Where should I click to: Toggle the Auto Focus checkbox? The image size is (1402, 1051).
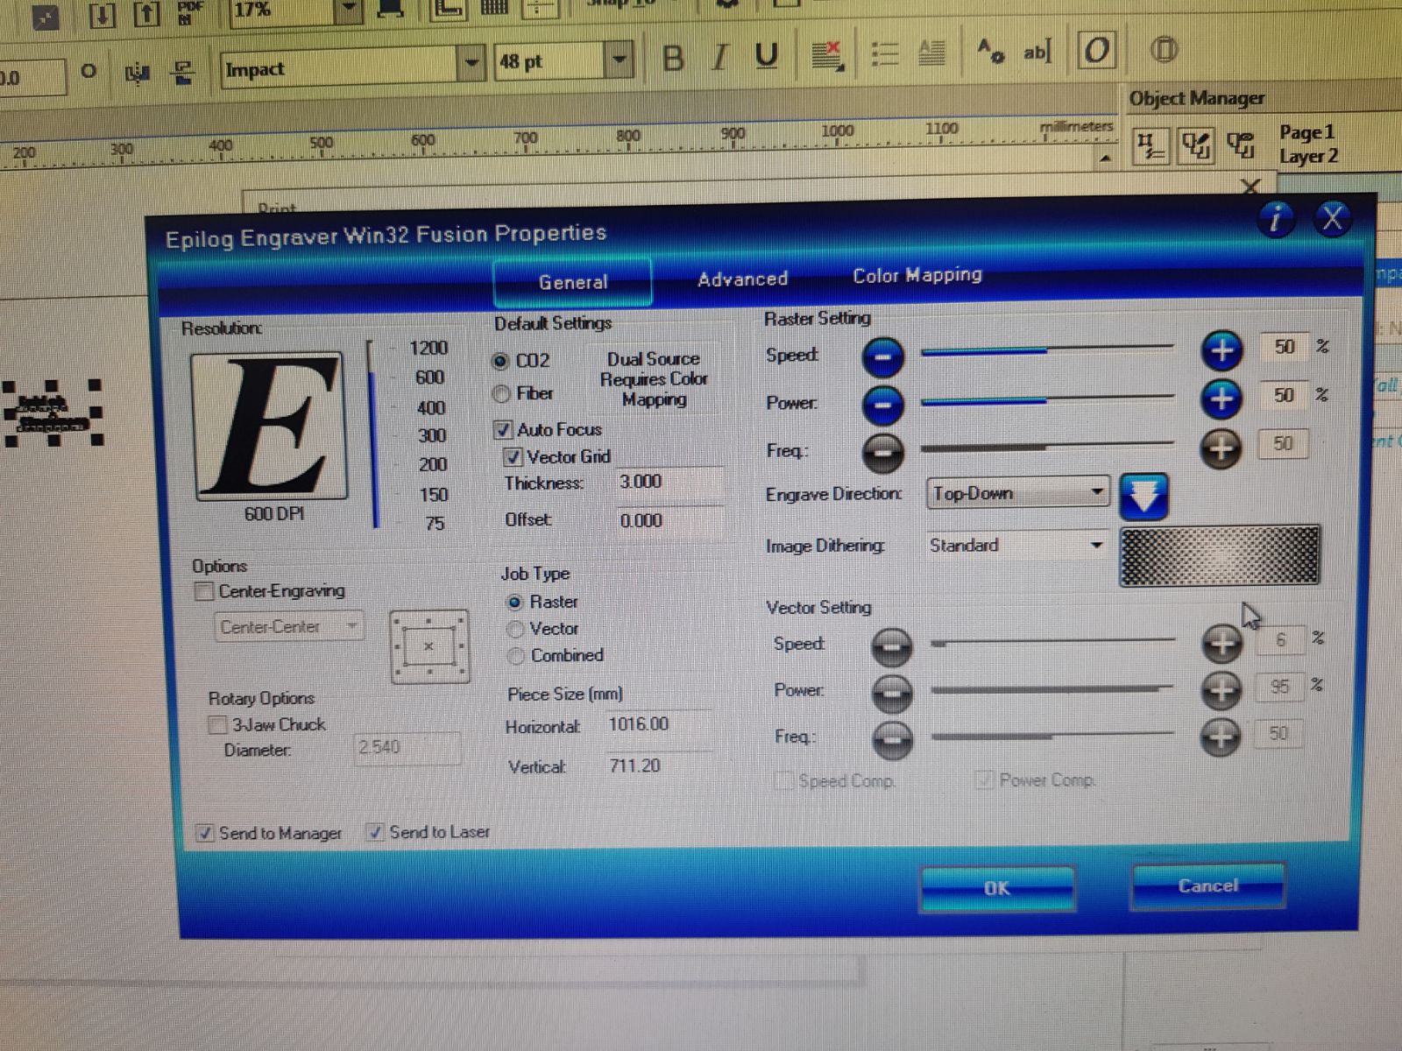[x=503, y=430]
